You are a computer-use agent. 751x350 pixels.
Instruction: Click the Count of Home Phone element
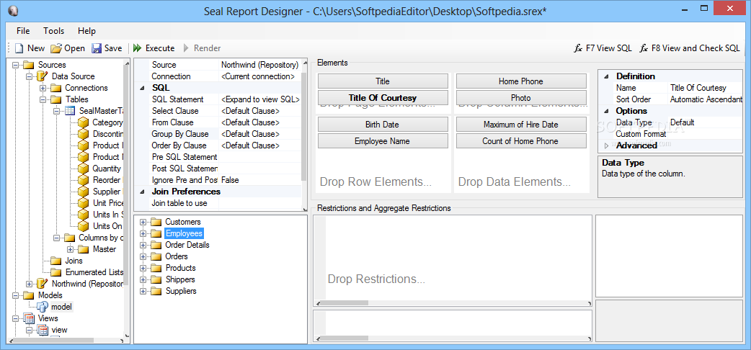[x=521, y=140]
